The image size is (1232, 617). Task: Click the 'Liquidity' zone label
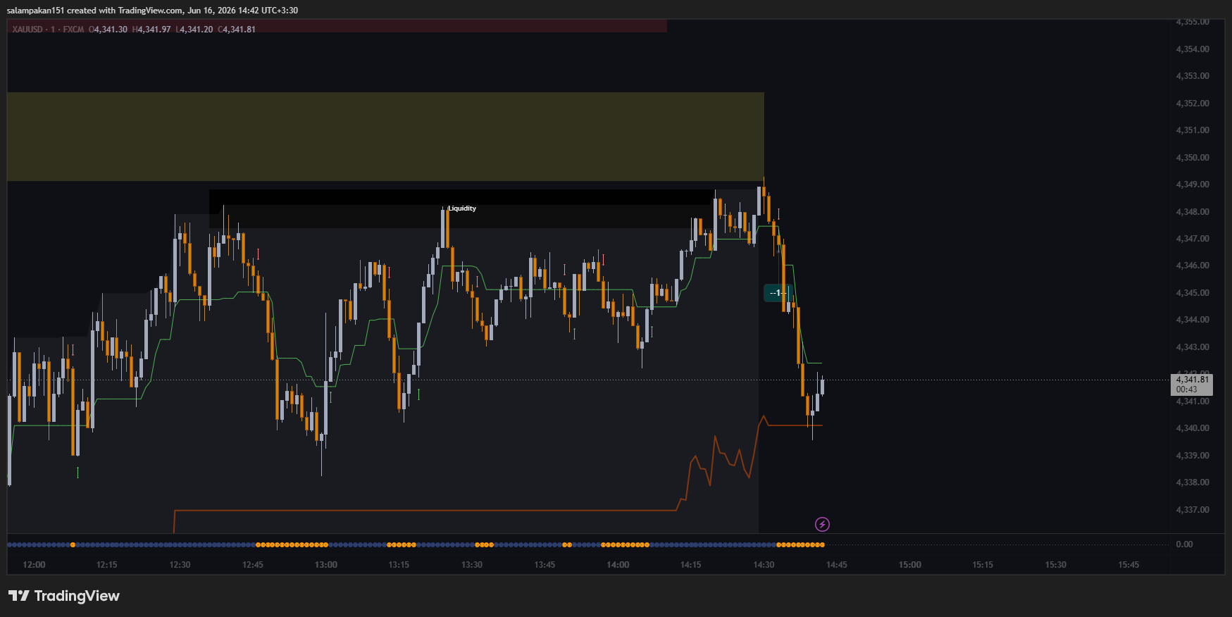tap(462, 208)
